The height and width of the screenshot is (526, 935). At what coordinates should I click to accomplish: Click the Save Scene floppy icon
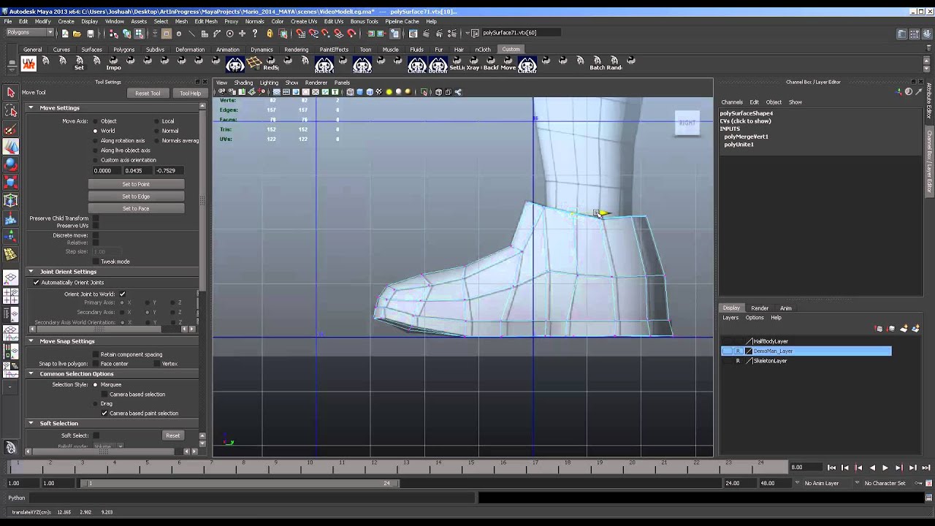coord(89,33)
